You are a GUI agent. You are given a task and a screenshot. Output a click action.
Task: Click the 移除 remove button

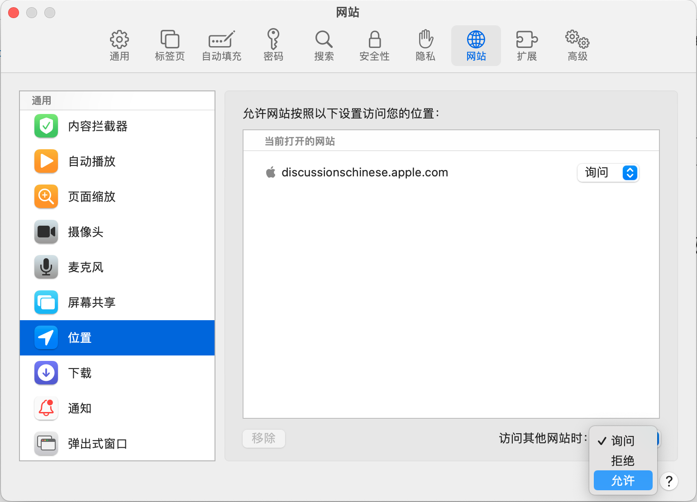pyautogui.click(x=264, y=438)
